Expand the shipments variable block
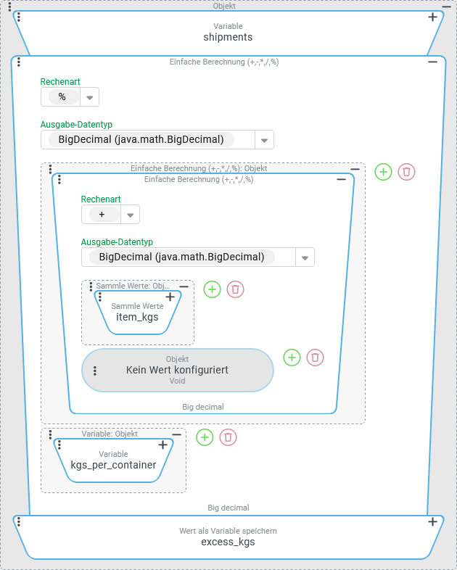This screenshot has width=457, height=570. point(432,17)
